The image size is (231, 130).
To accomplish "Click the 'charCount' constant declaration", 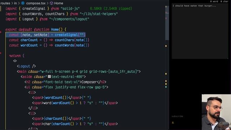I will 29,40.
